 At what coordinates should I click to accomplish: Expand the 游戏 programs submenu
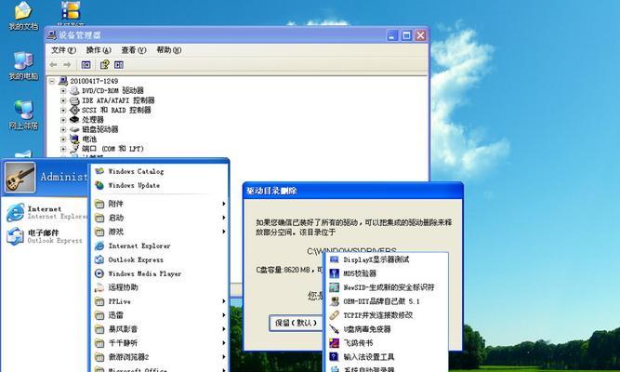point(160,232)
